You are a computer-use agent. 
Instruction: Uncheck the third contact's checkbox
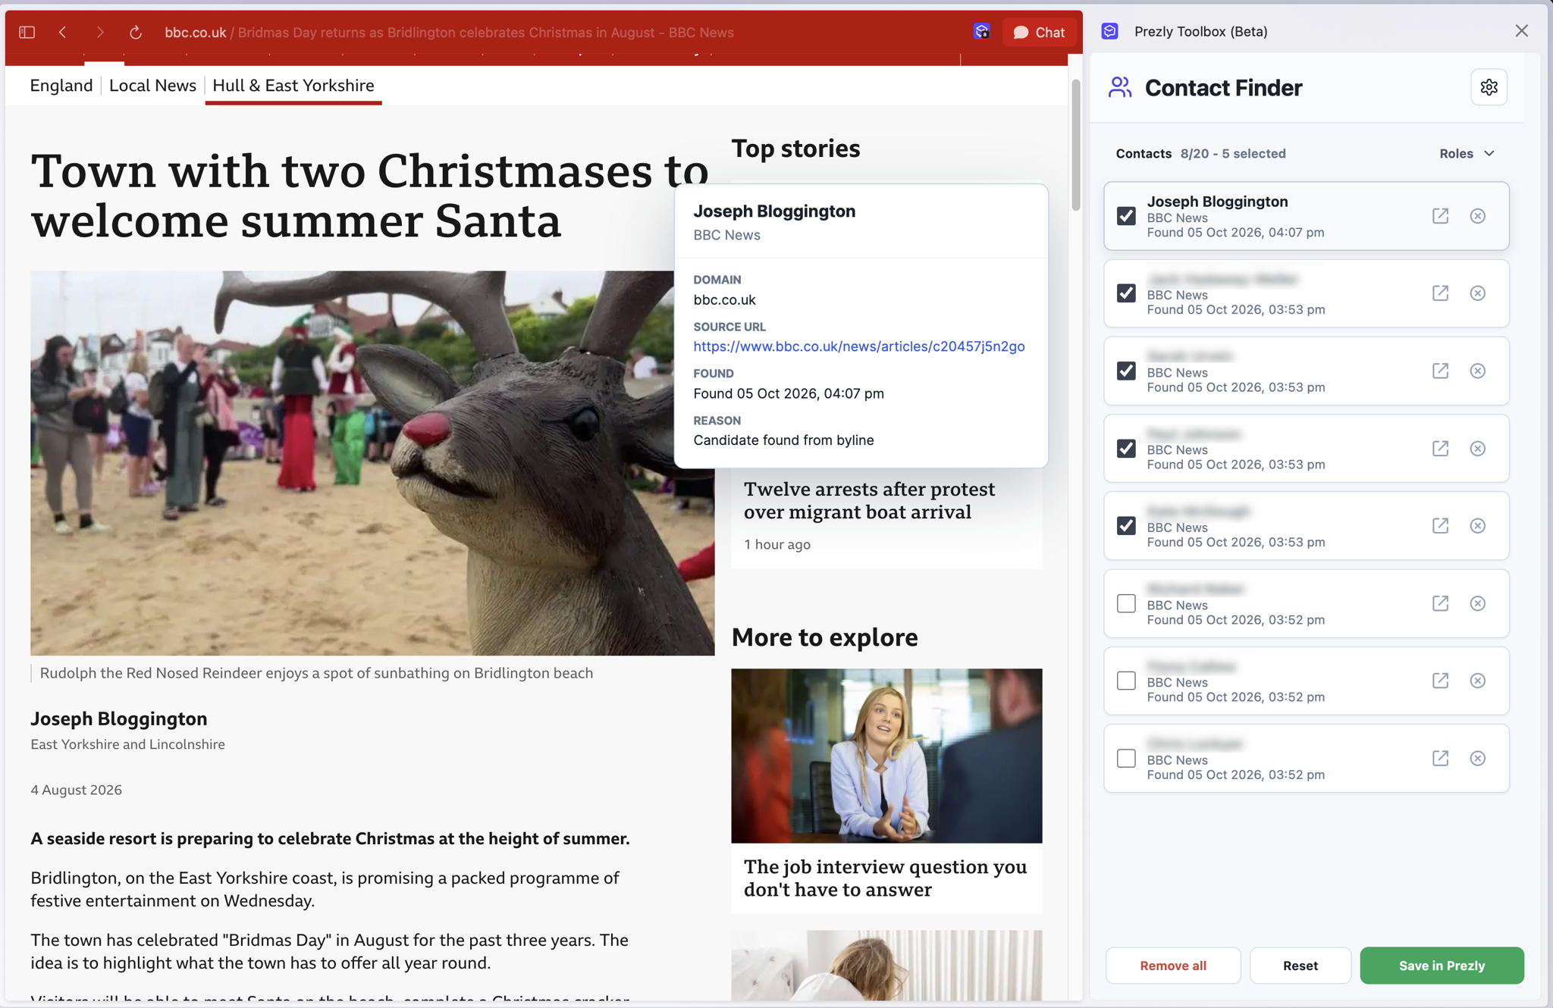pyautogui.click(x=1126, y=371)
